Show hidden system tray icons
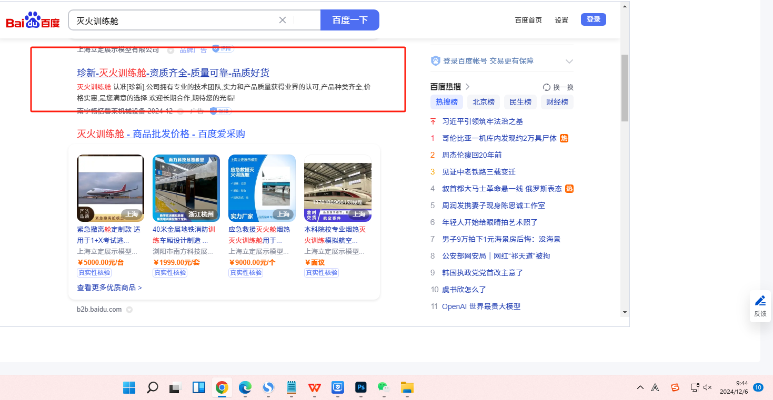Viewport: 773px width, 400px height. pos(640,388)
